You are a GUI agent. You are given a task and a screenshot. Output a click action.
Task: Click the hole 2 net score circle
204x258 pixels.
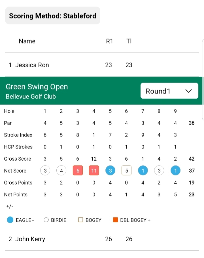[61, 171]
